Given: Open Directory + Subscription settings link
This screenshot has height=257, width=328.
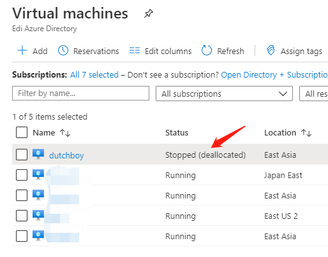Looking at the screenshot, I should pyautogui.click(x=274, y=75).
